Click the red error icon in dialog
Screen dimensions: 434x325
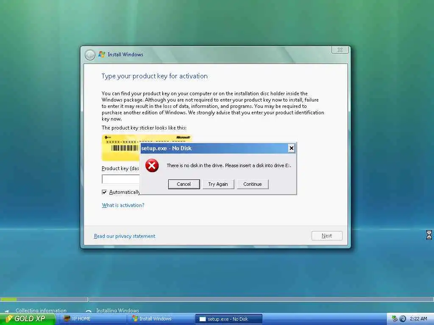point(152,165)
